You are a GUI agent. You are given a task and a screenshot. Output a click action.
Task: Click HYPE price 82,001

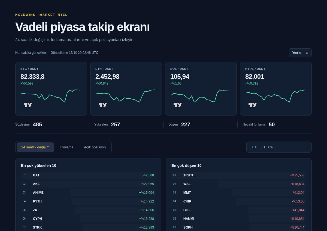coord(255,77)
